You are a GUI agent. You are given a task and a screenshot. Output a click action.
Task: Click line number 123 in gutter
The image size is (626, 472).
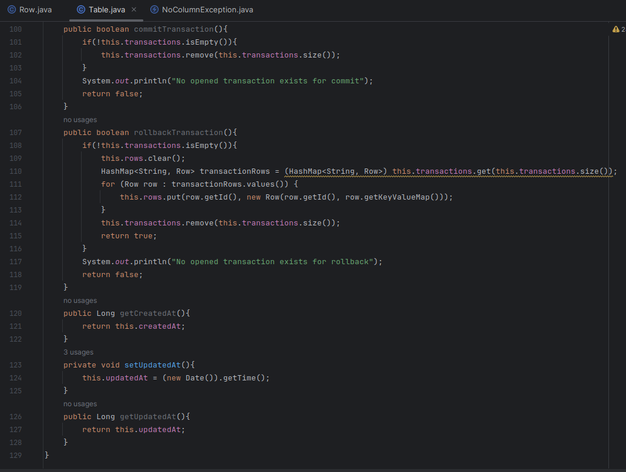pos(16,365)
